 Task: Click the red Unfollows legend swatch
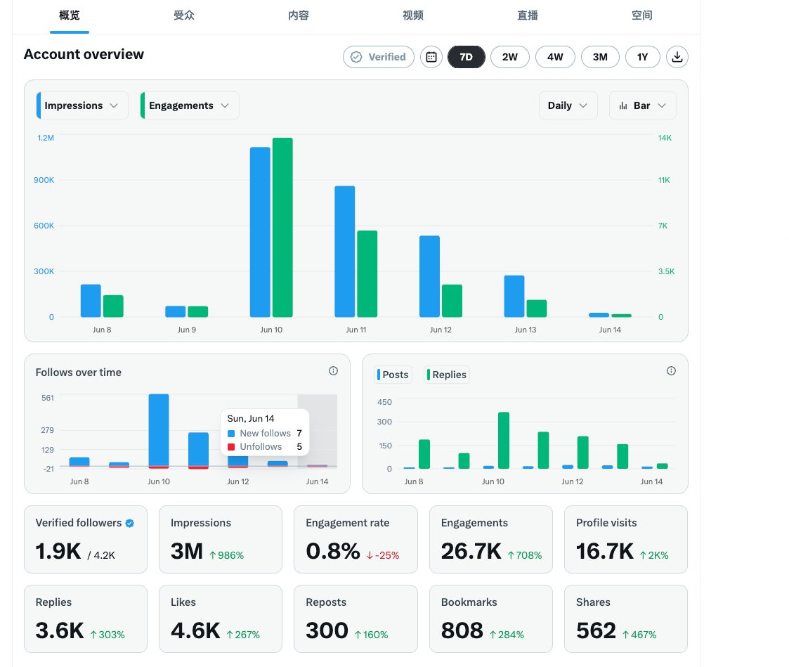(x=231, y=447)
